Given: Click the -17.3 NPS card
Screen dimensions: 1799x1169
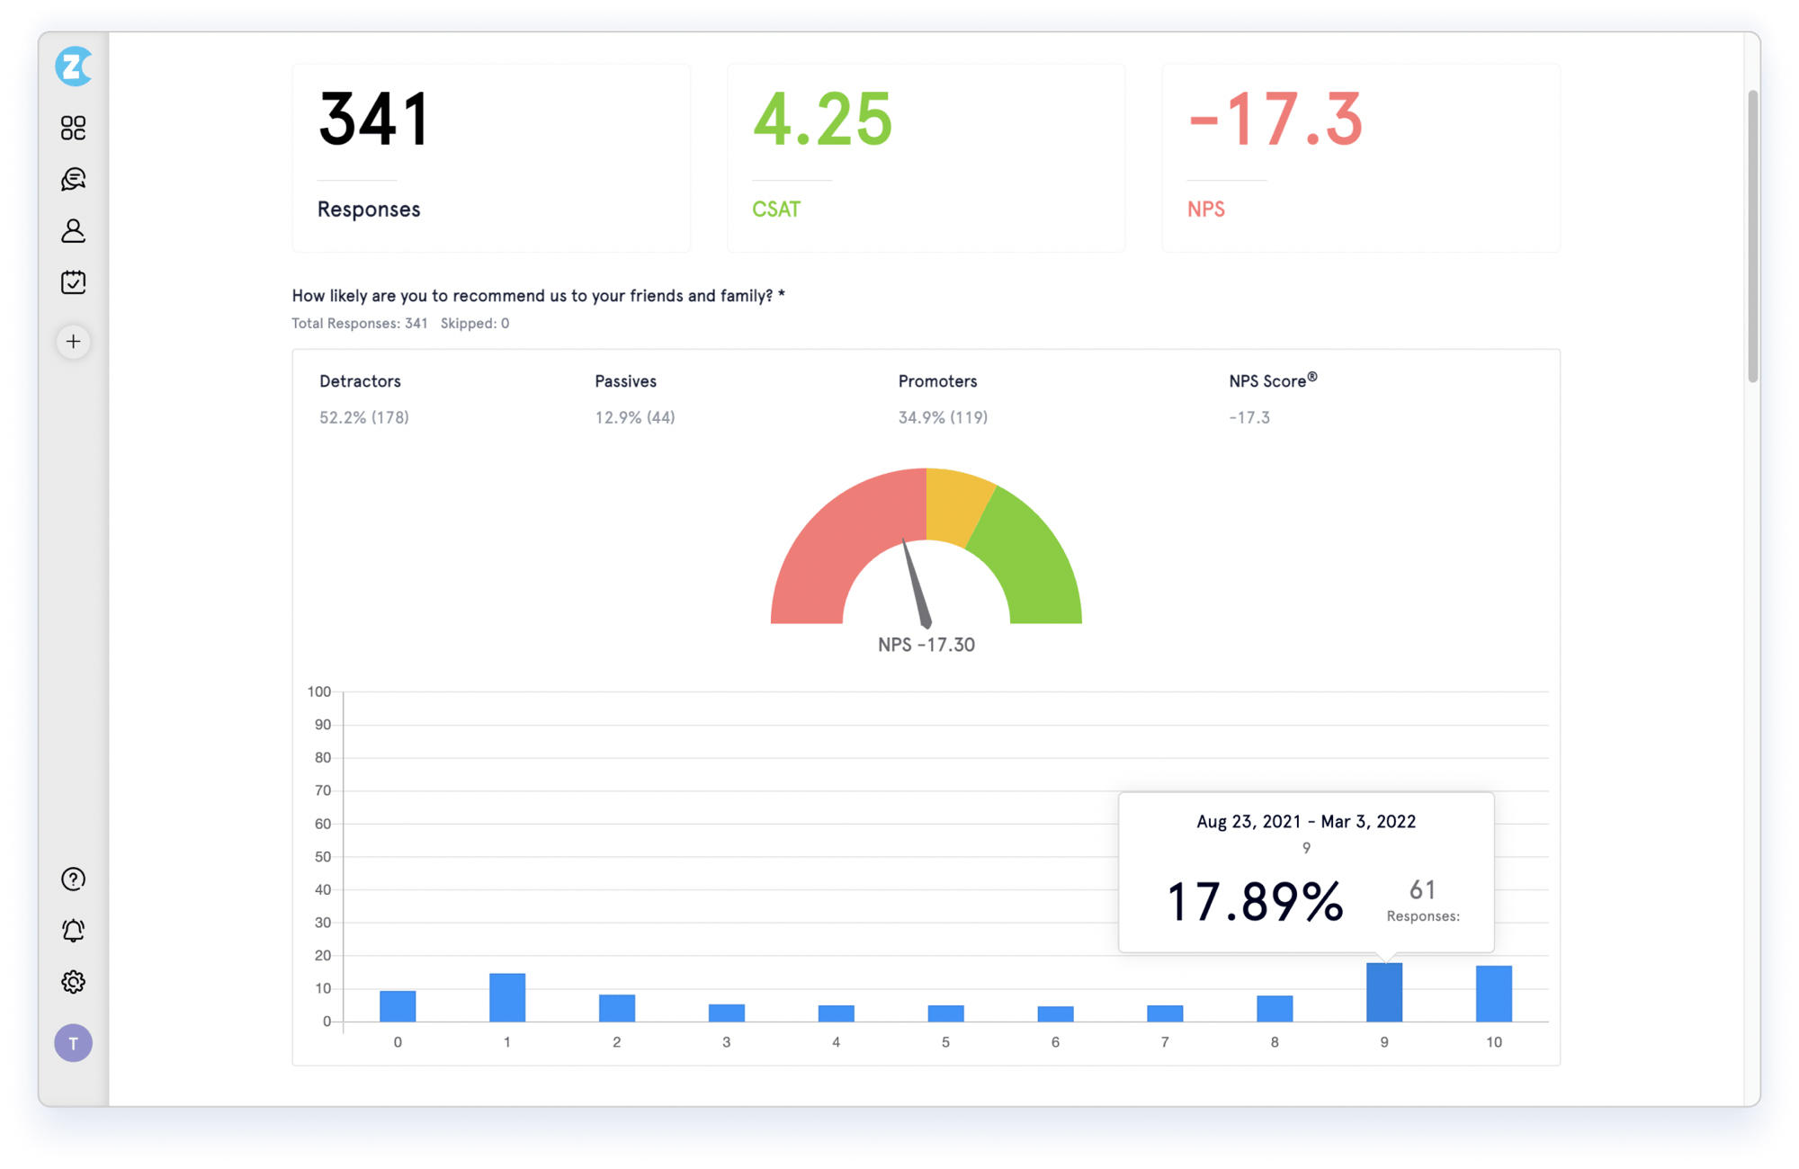Looking at the screenshot, I should point(1361,158).
